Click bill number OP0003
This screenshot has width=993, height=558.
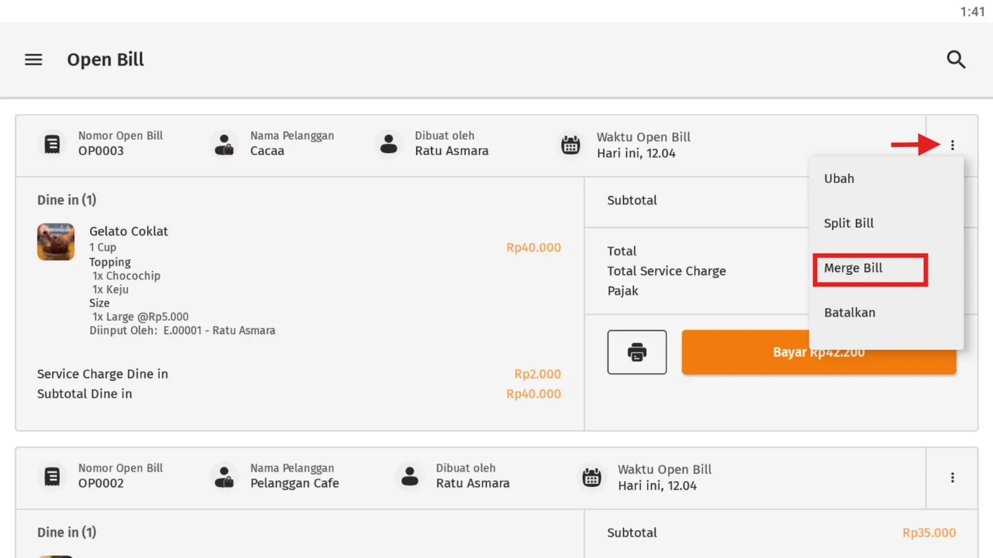point(101,151)
